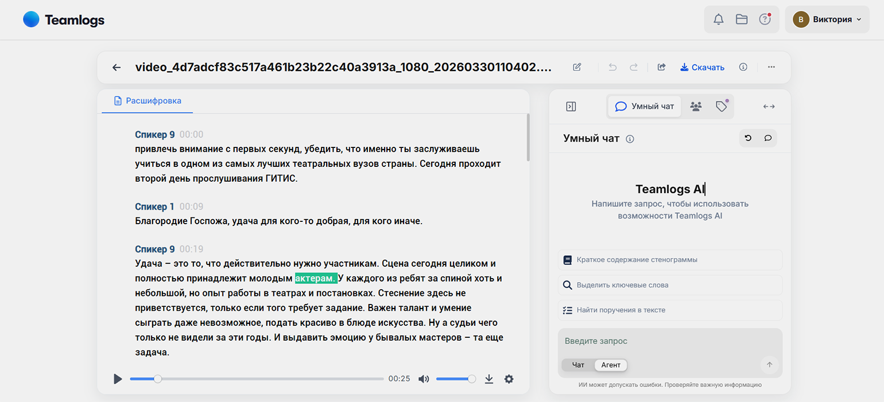
Task: Click the Скачать download button
Action: [702, 67]
